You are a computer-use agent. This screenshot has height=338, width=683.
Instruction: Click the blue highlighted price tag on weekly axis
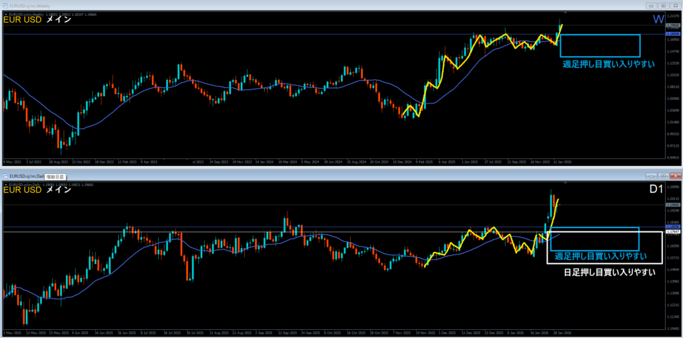[672, 33]
